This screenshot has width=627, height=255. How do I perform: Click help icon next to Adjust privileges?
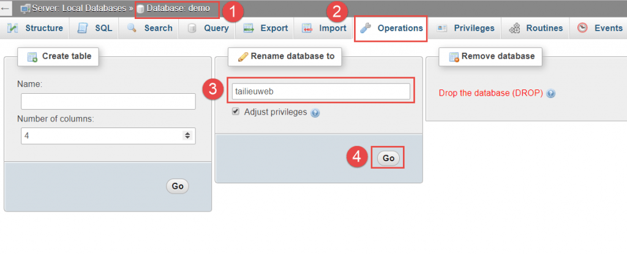(315, 113)
